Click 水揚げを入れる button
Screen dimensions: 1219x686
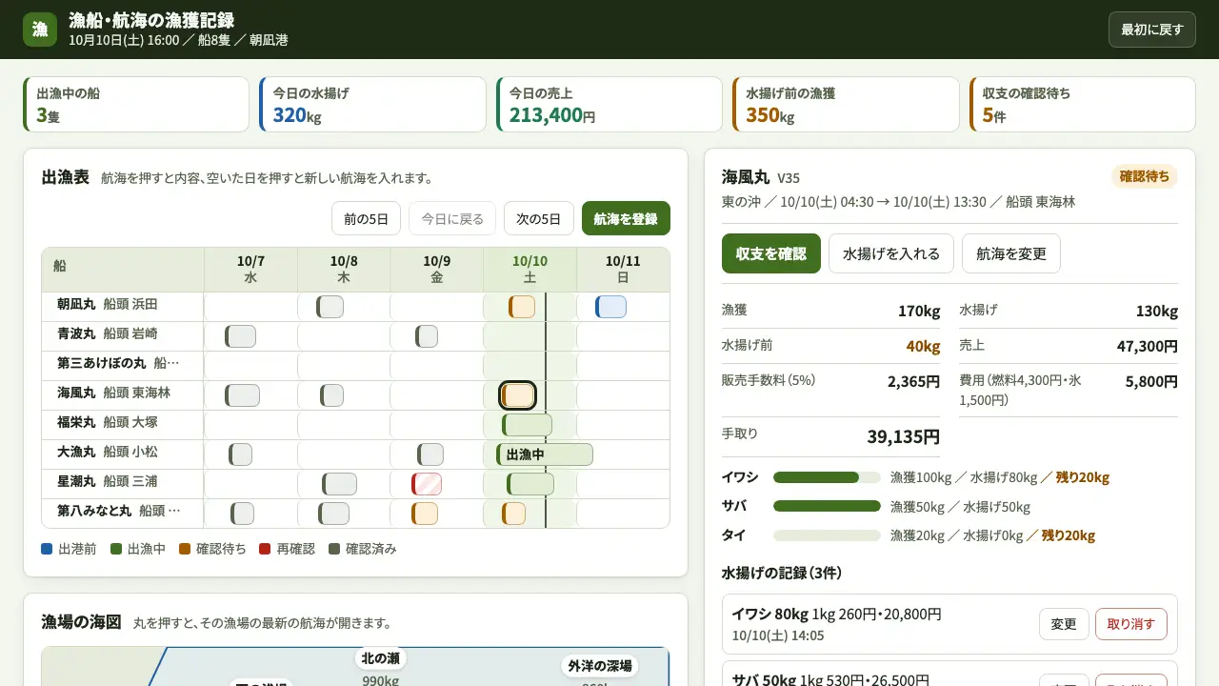pyautogui.click(x=891, y=253)
